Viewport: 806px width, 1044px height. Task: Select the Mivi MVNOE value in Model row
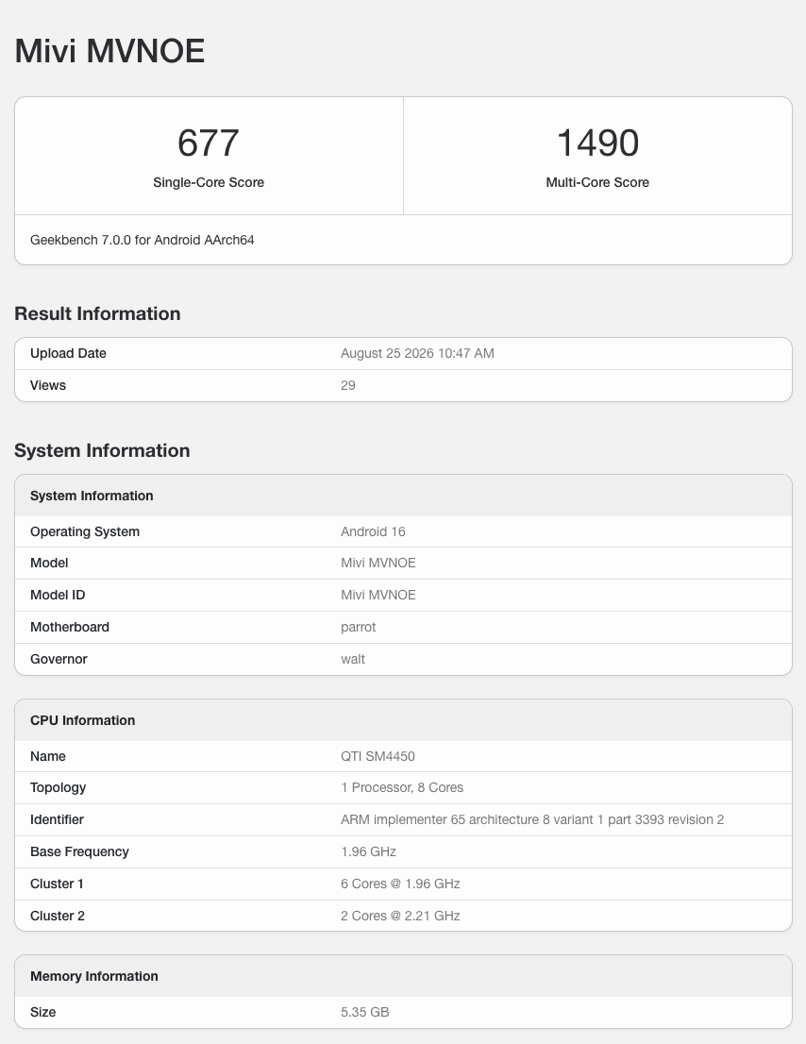point(378,564)
